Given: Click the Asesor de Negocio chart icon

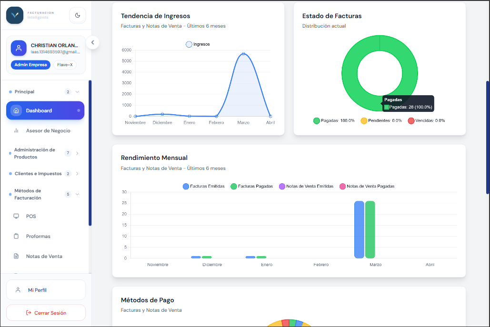Looking at the screenshot, I should [16, 130].
